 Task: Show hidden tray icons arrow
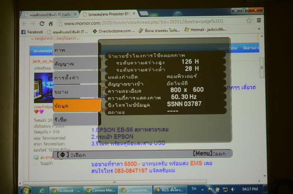tap(203, 190)
